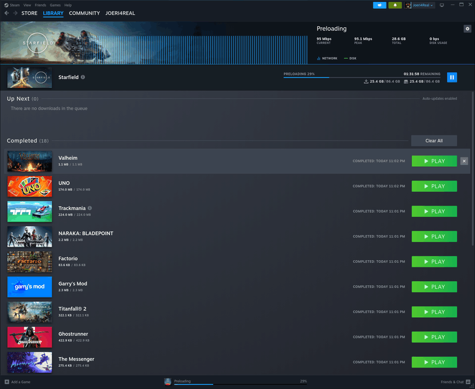Click the Trackmania info icon
Viewport: 475px width, 389px height.
click(x=90, y=208)
